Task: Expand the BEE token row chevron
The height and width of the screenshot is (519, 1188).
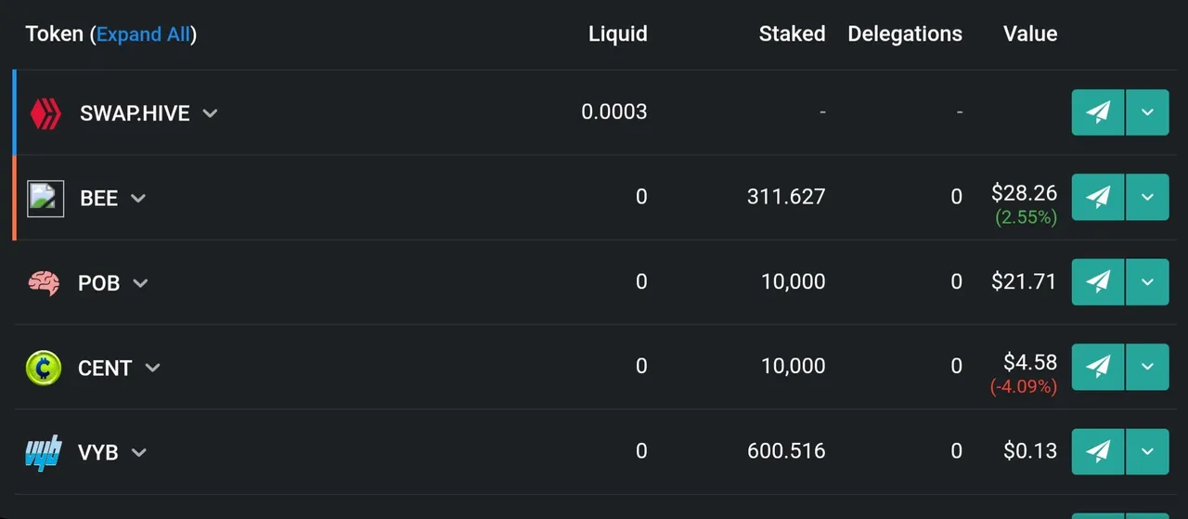Action: (x=138, y=198)
